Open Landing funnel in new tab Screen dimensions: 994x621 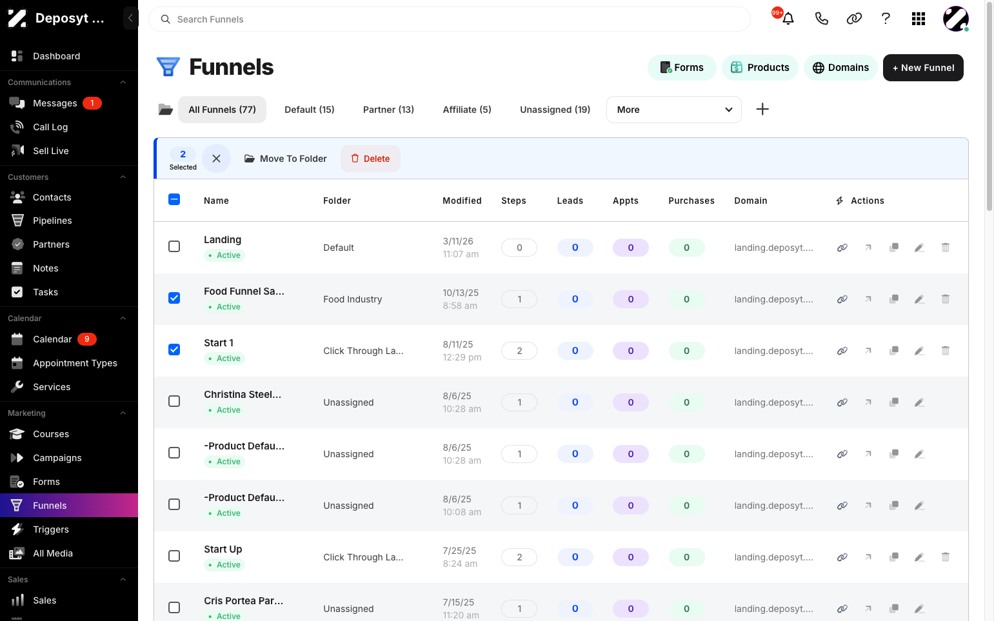(868, 248)
